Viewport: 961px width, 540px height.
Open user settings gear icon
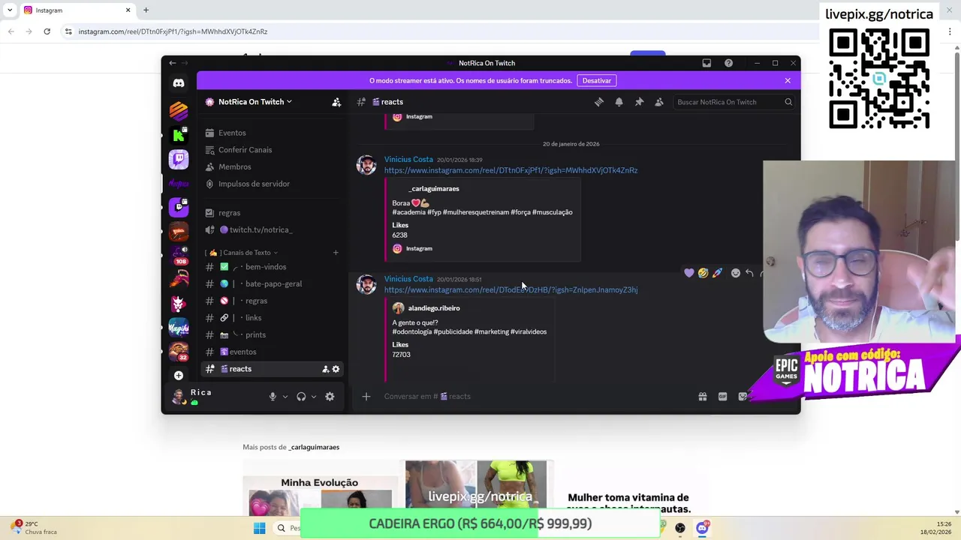[x=330, y=397]
